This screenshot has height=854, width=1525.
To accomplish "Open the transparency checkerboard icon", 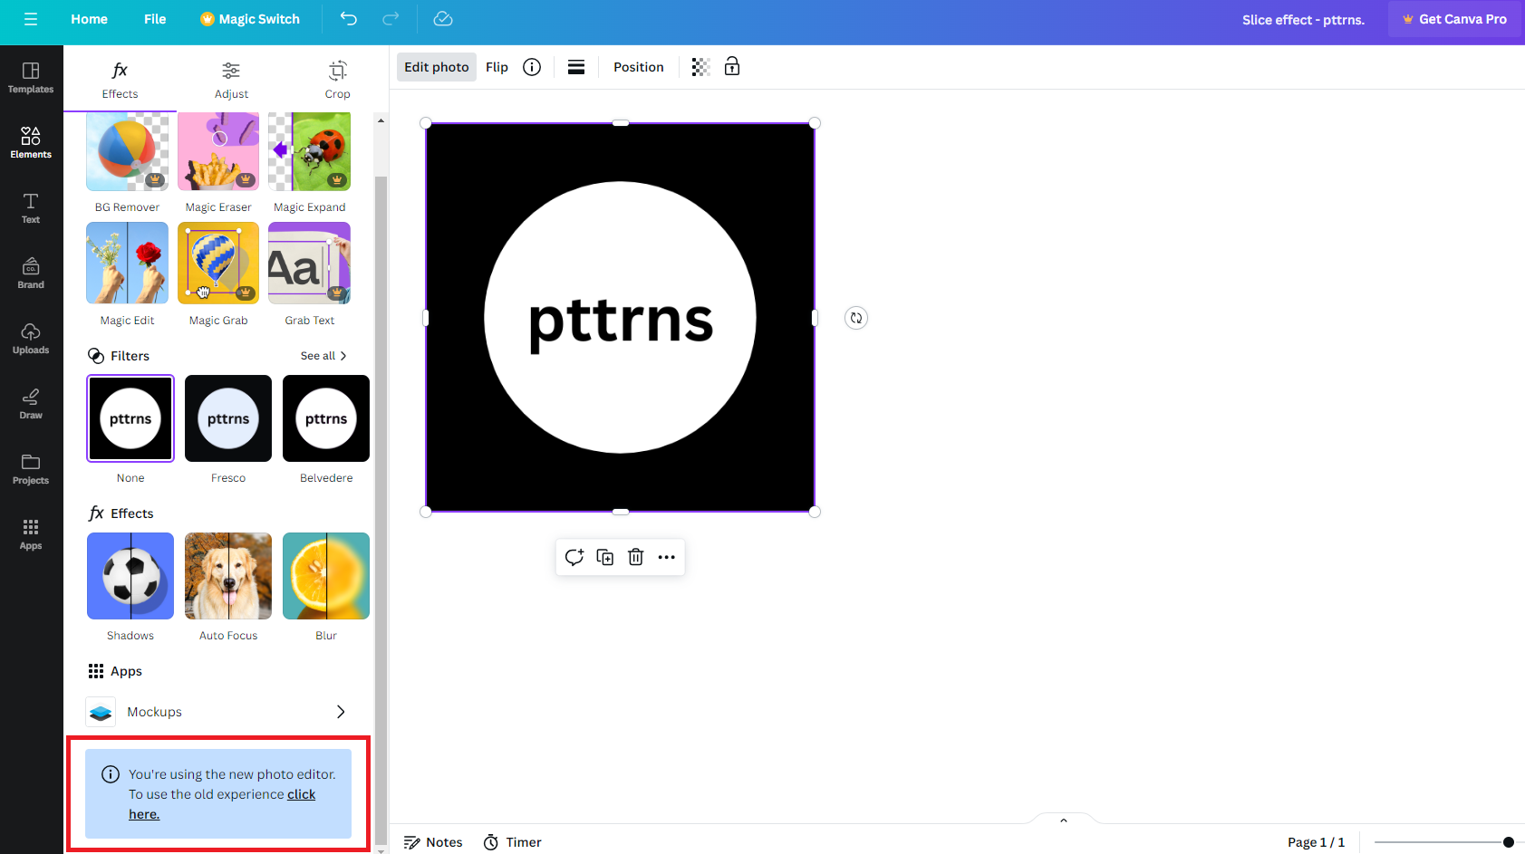I will coord(700,67).
